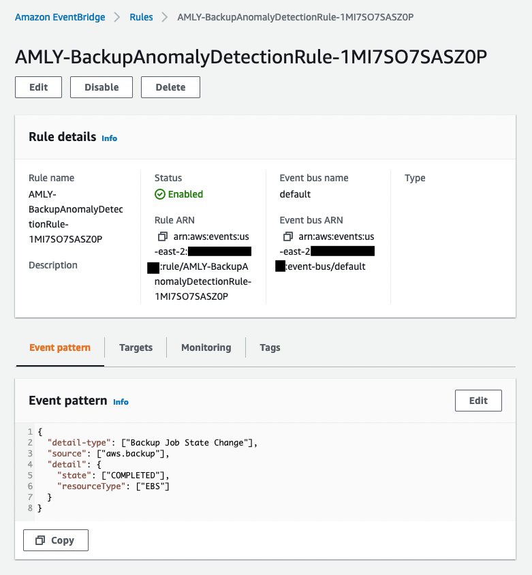Delete the backup anomaly detection rule
Image resolution: width=532 pixels, height=575 pixels.
point(170,87)
